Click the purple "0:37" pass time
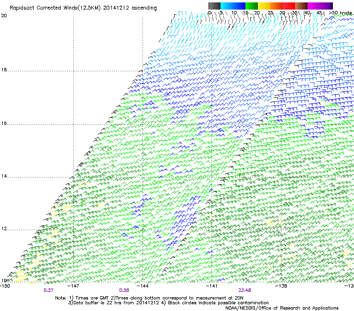This screenshot has width=354, height=311. (x=48, y=290)
